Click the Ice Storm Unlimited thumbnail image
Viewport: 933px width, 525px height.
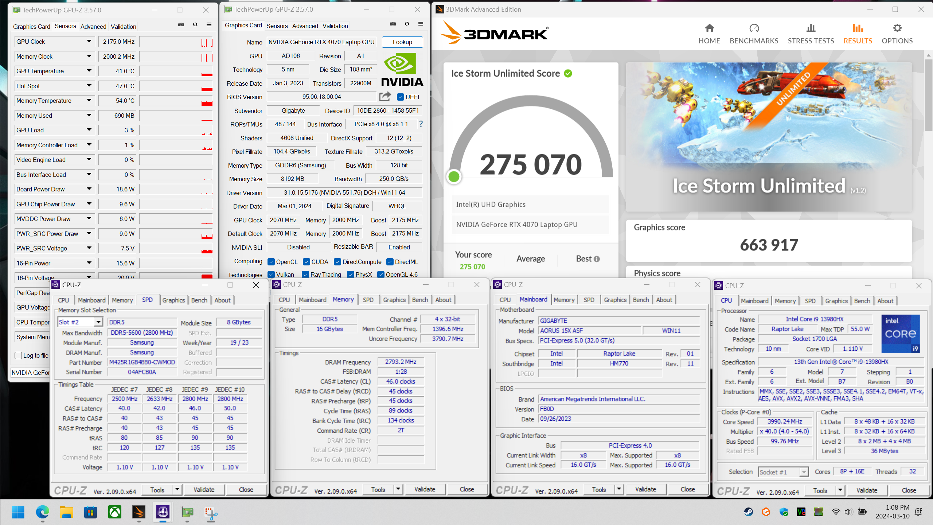pyautogui.click(x=769, y=137)
